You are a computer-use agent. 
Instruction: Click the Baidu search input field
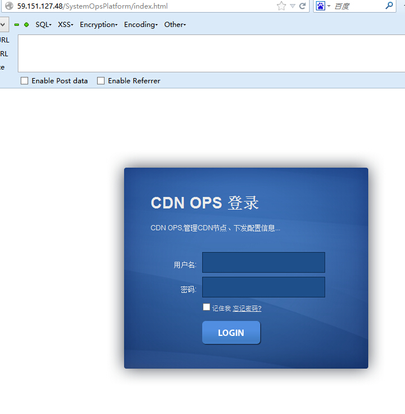pyautogui.click(x=358, y=6)
